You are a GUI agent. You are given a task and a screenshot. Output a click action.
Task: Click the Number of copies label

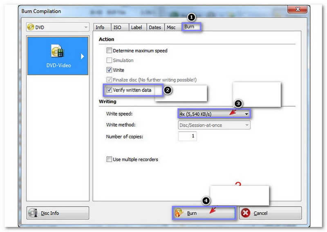click(125, 136)
